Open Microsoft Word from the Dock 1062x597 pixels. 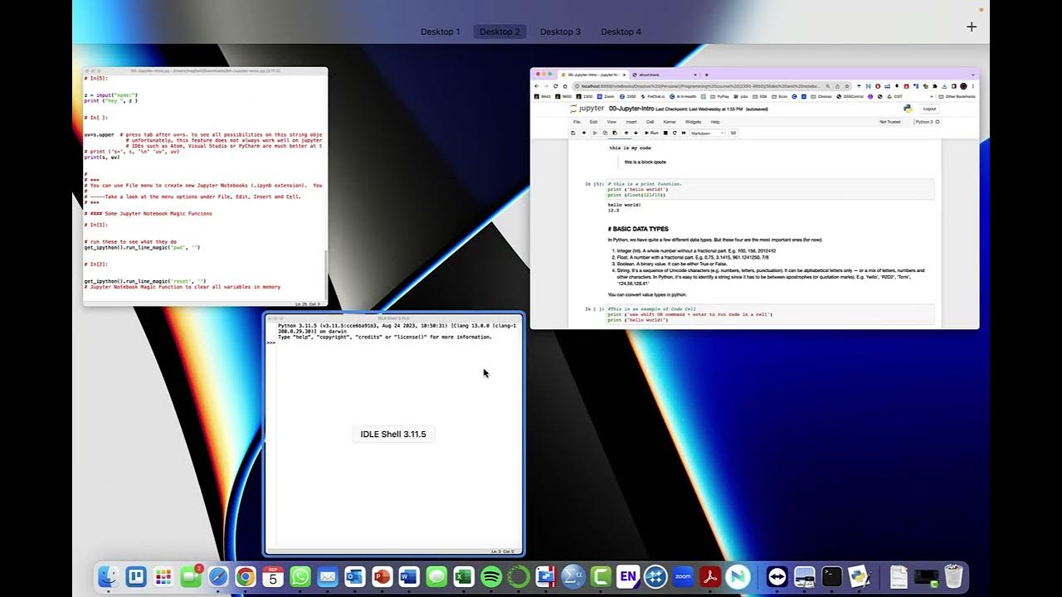[409, 577]
